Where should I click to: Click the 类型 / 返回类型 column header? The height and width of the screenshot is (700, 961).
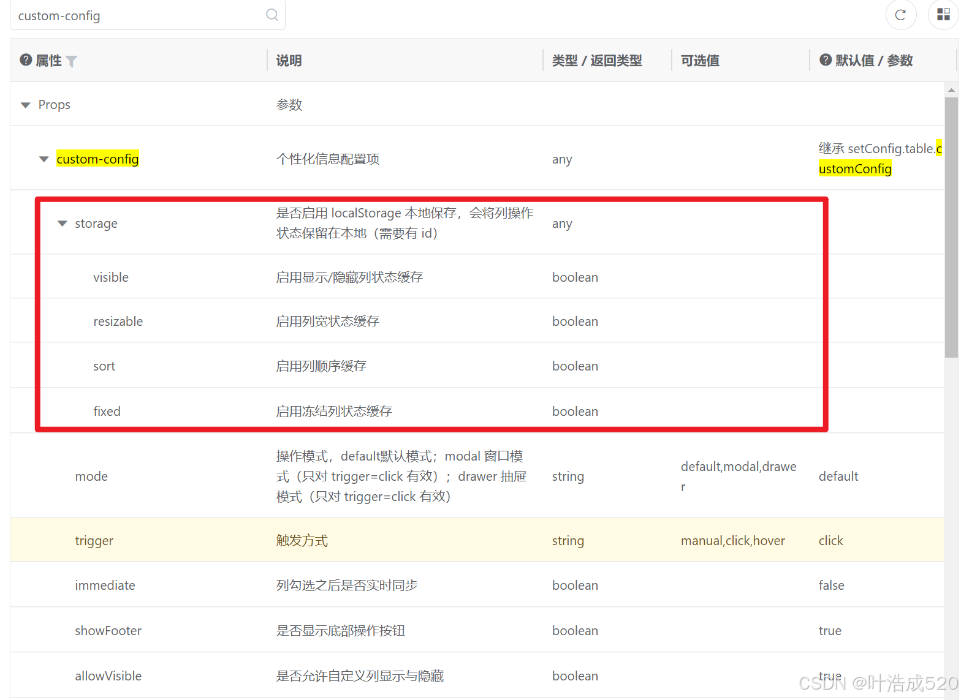(x=597, y=61)
